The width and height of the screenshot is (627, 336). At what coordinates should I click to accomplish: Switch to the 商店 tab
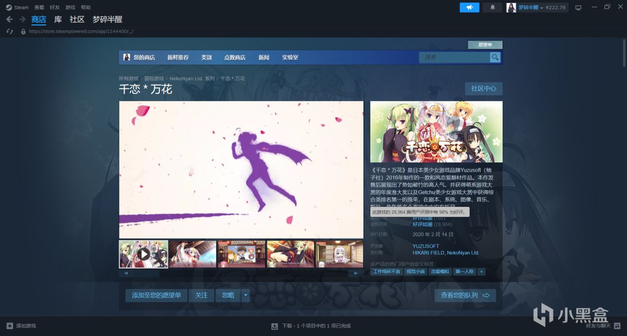pos(39,20)
